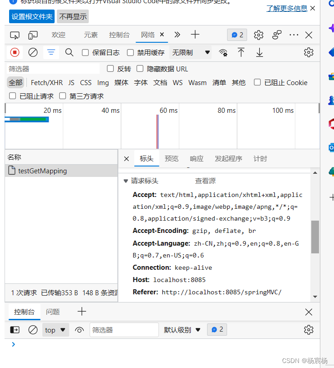
Task: Open 了解更多信息 link
Action: click(287, 9)
